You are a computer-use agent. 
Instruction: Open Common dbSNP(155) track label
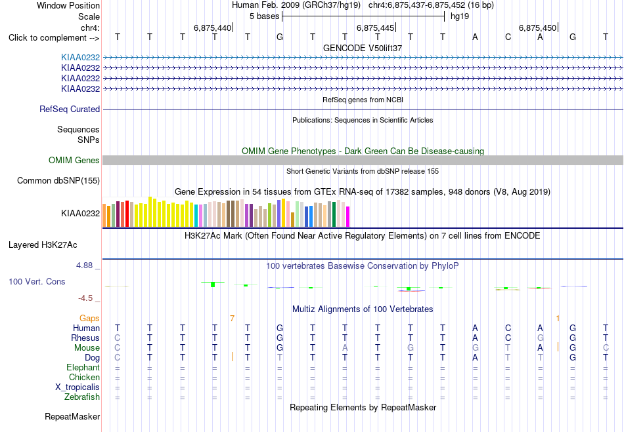pyautogui.click(x=58, y=181)
